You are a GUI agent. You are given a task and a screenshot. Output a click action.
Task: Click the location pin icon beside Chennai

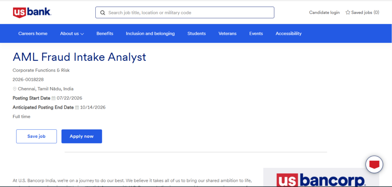[x=15, y=89]
